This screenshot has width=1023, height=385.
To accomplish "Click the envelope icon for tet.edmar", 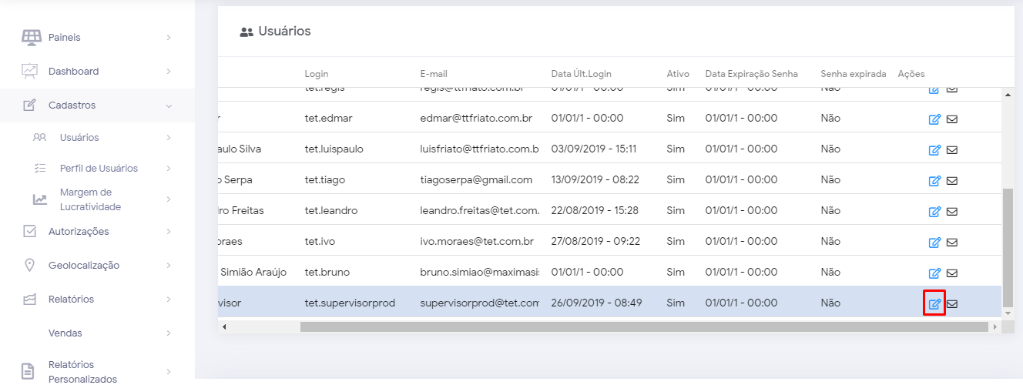I will pos(952,119).
